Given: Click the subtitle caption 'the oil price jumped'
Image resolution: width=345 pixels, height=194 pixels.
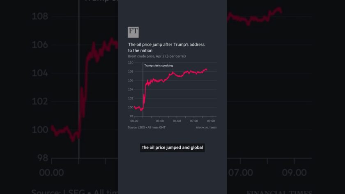Looking at the screenshot, I should (x=172, y=147).
